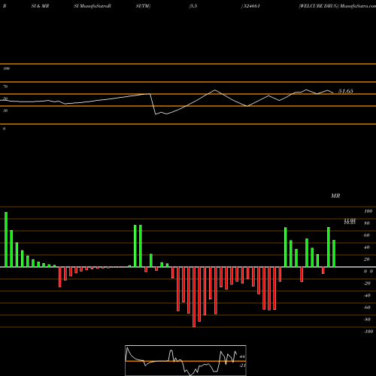Click the overlapping '11.98 / 10.33' MR value label
The height and width of the screenshot is (376, 376).
coord(350,221)
